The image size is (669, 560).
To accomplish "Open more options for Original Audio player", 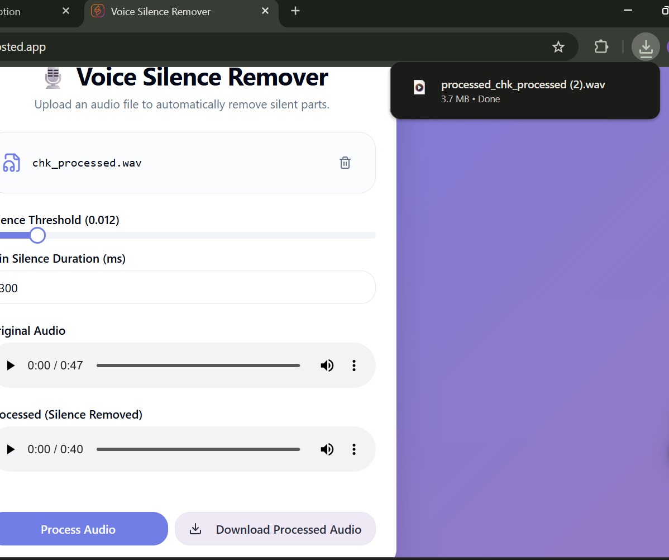I will coord(353,366).
